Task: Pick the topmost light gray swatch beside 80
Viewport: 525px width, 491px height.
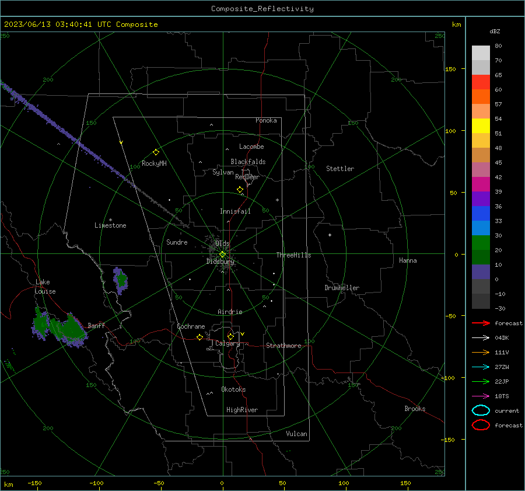Action: (x=481, y=53)
